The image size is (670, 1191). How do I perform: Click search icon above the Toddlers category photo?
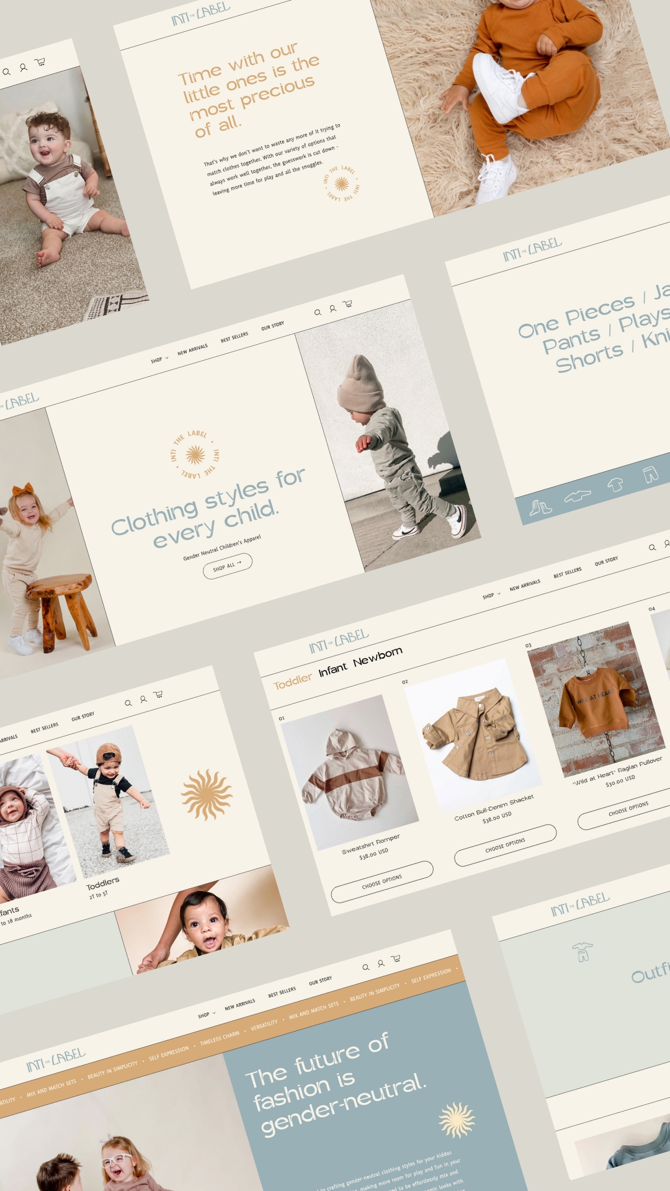point(128,703)
